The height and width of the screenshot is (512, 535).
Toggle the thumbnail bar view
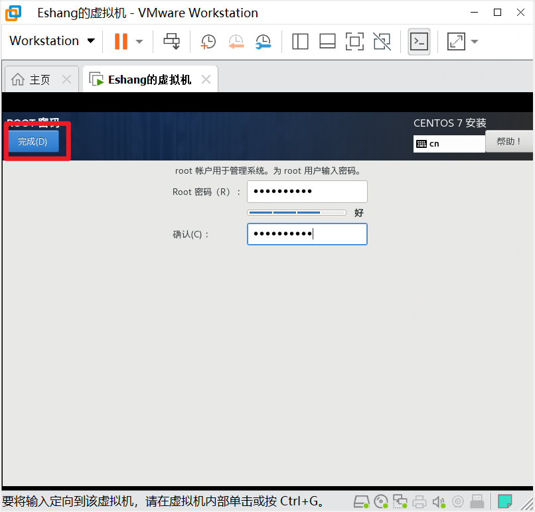pos(327,42)
